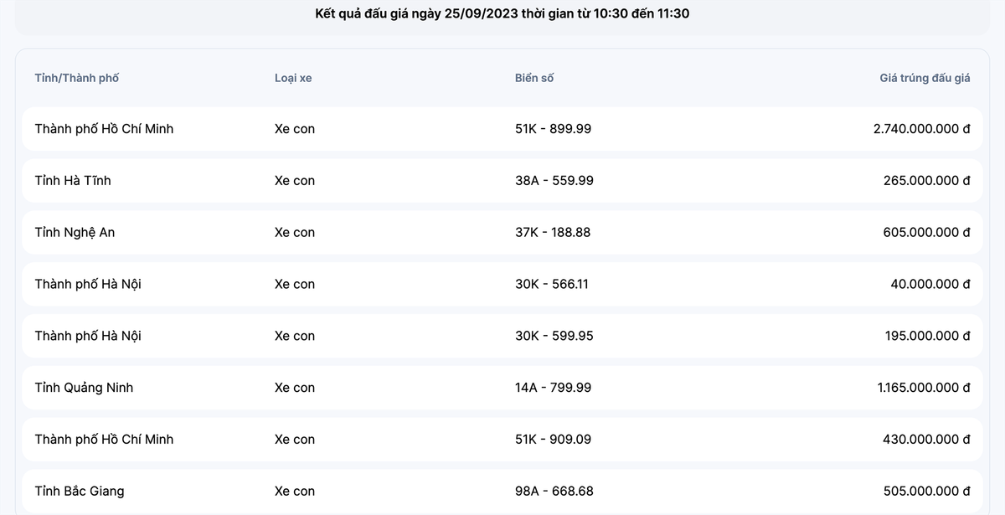Image resolution: width=1005 pixels, height=515 pixels.
Task: Open the Tỉnh Bắc Giang row
Action: pos(80,491)
